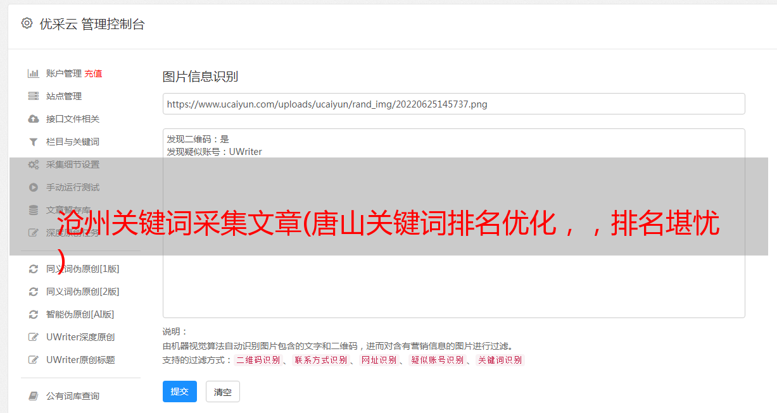This screenshot has height=413, width=777.
Task: Click the edit icon for UWriter深度原创
Action: 34,337
